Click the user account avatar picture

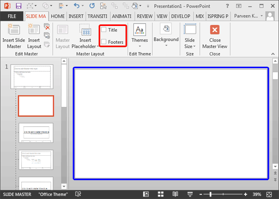click(x=270, y=16)
